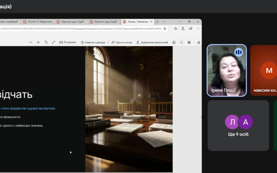Click the share icon in browser toolbar
Image resolution: width=277 pixels, height=173 pixels.
tap(191, 29)
